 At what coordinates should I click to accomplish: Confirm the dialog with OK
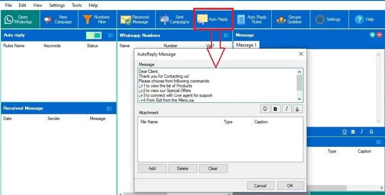point(290,186)
